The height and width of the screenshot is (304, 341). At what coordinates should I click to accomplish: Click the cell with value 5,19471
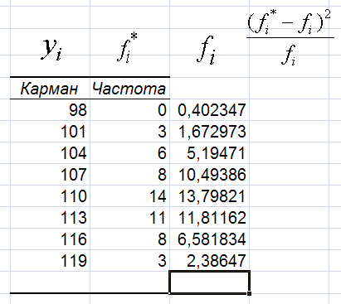point(209,153)
